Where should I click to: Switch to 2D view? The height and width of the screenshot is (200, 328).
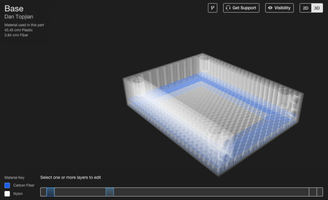305,8
